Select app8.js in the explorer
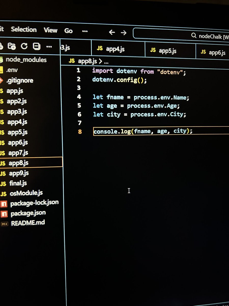The height and width of the screenshot is (306, 229). click(19, 162)
